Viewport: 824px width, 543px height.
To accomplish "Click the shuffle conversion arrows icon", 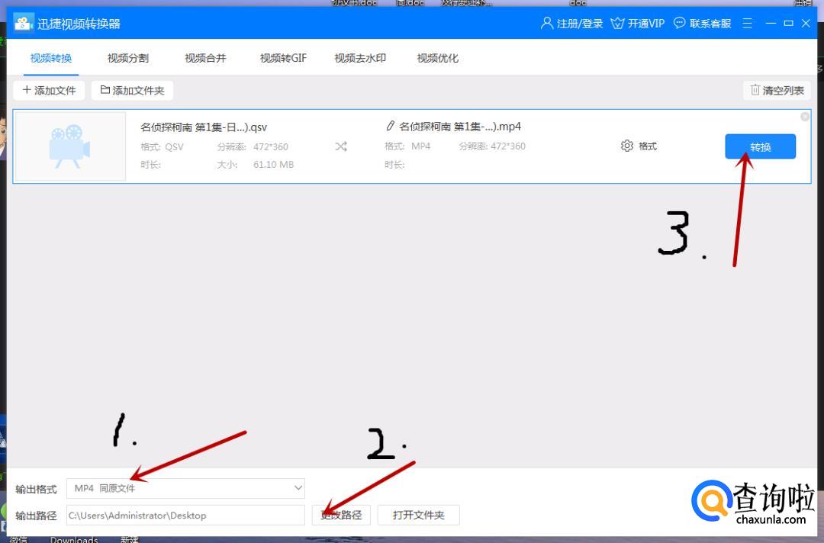I will tap(341, 146).
